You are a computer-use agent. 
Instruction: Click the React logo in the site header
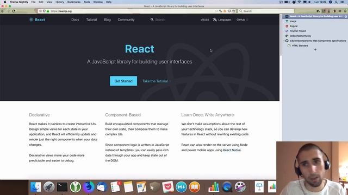37,19
